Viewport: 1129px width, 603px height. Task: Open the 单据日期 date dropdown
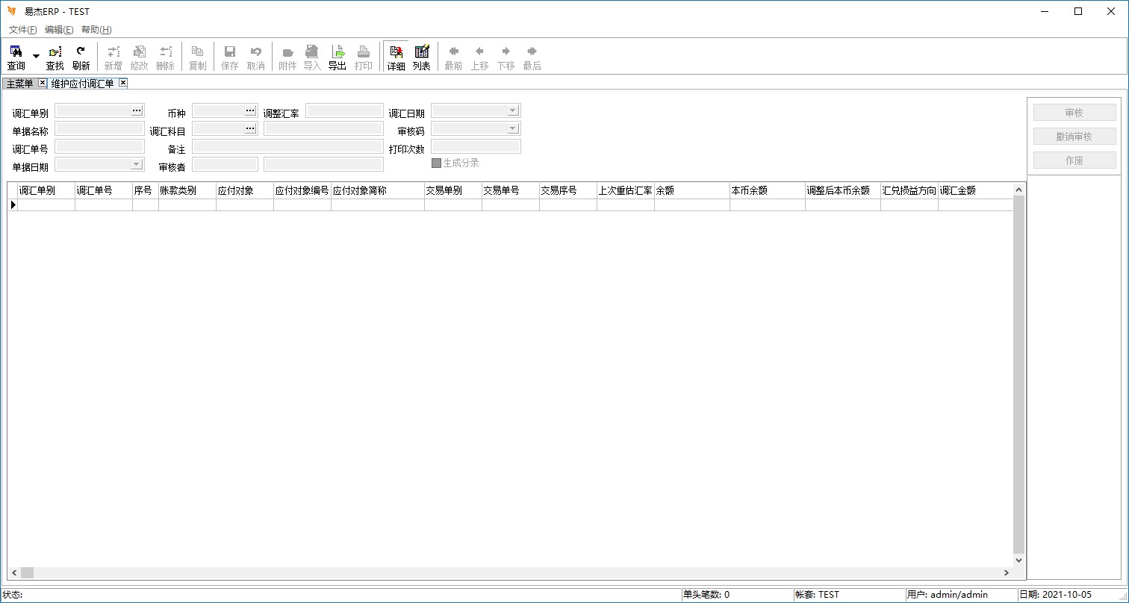pos(136,164)
